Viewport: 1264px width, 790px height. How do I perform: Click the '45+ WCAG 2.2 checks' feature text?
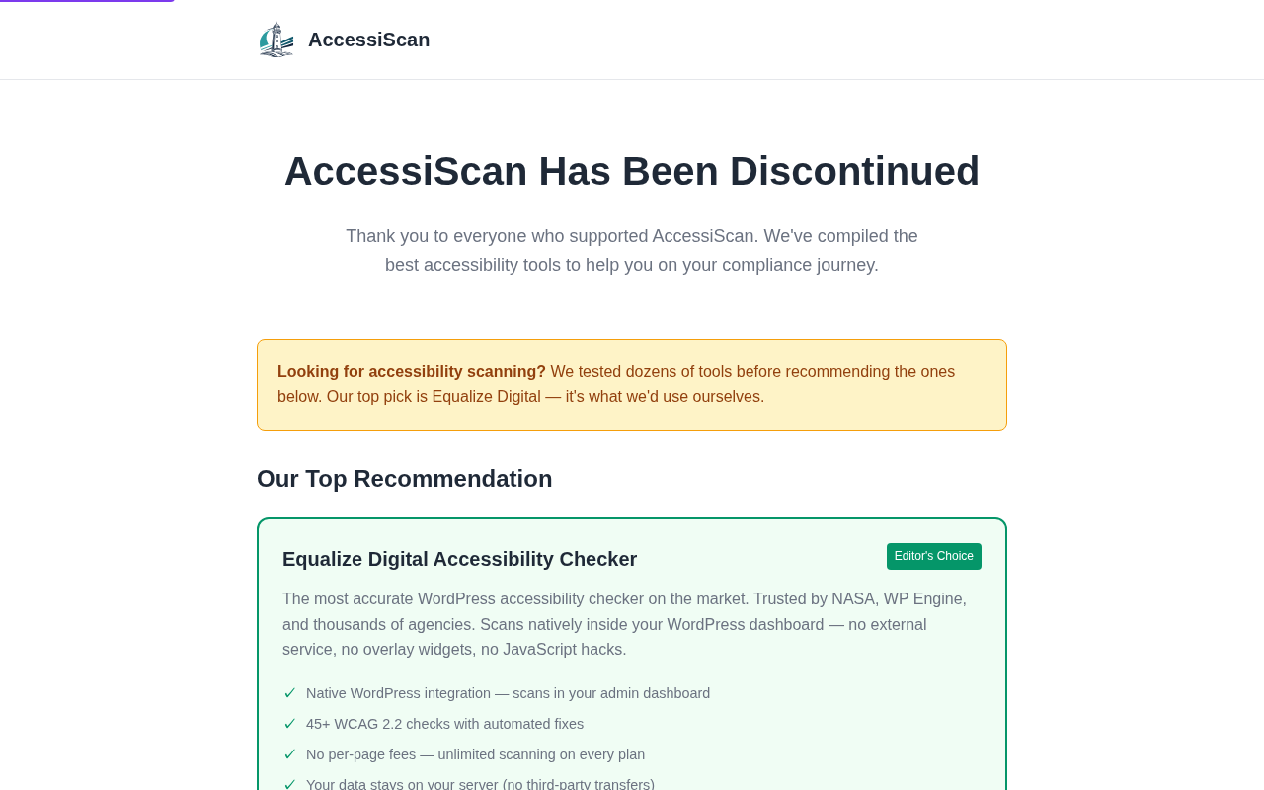click(444, 724)
